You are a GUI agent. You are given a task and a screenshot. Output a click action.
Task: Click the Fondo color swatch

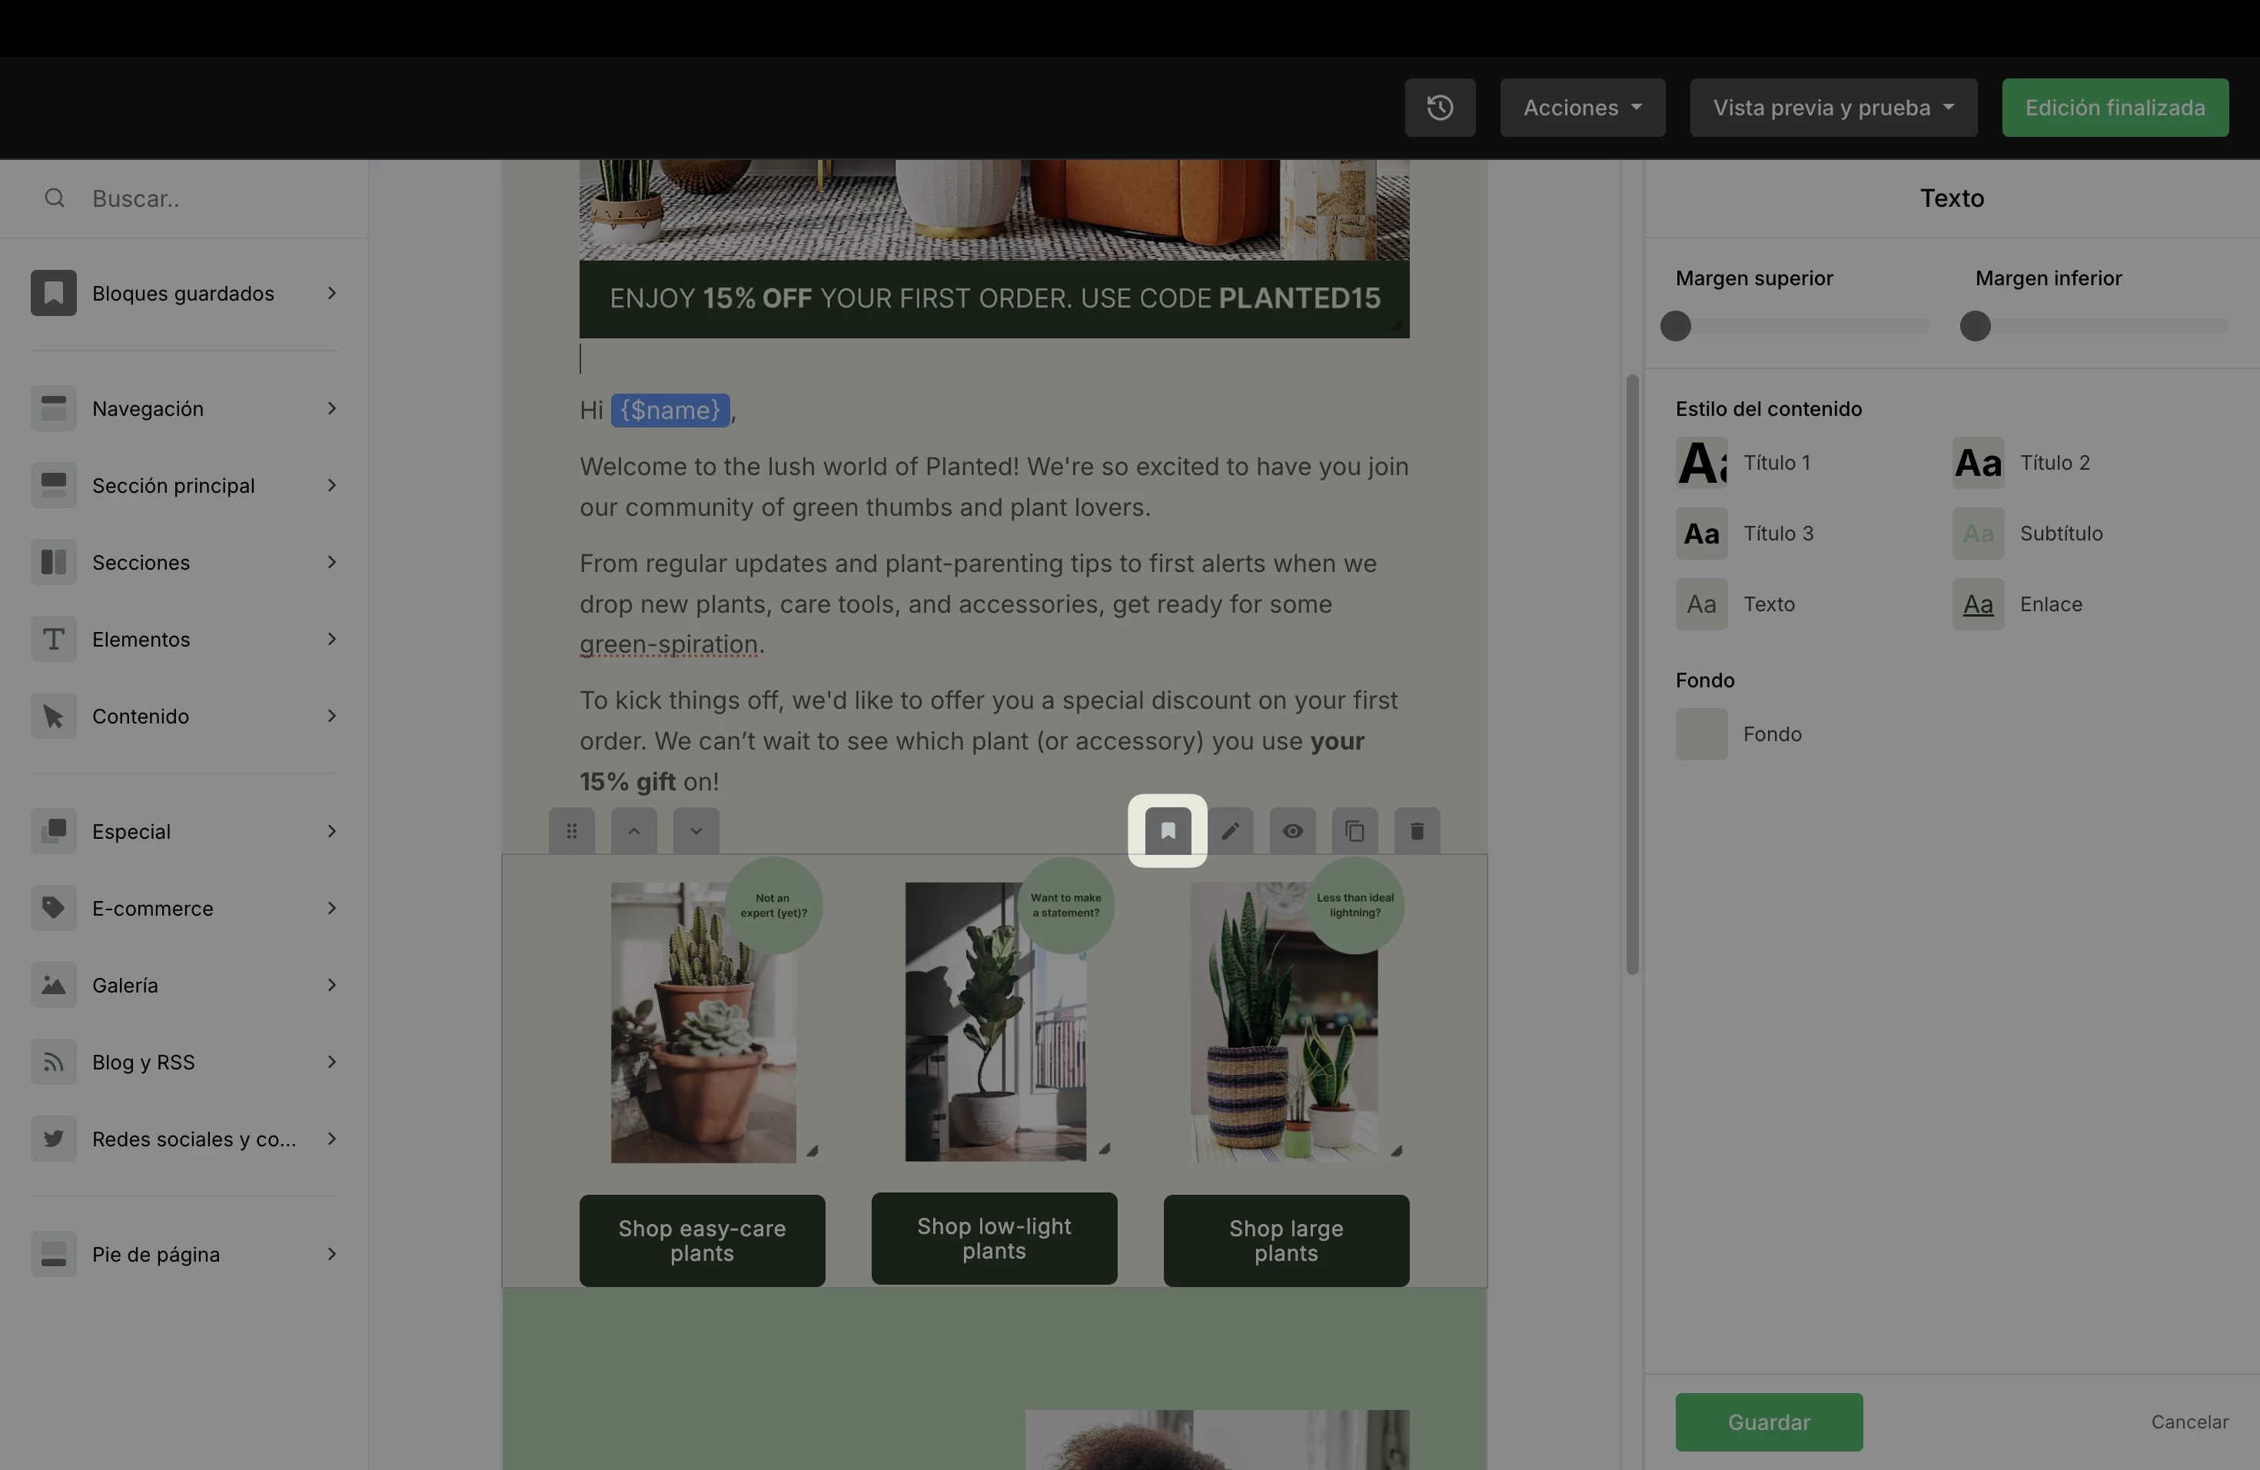pos(1700,734)
